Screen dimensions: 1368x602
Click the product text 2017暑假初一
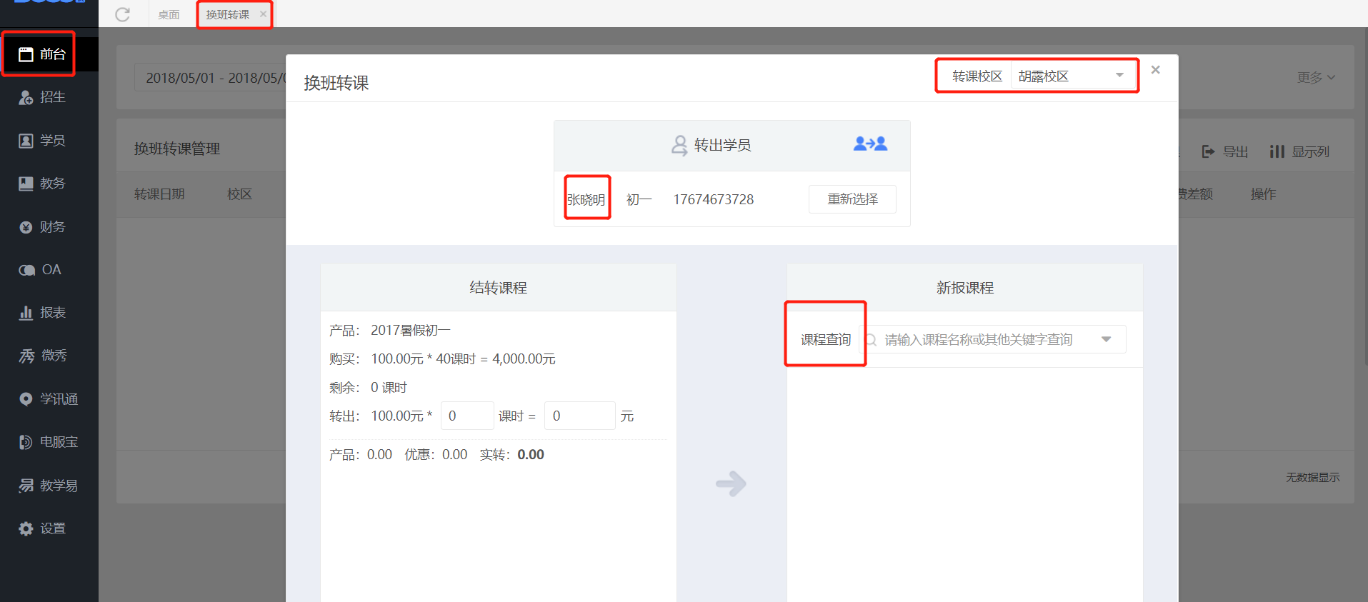pyautogui.click(x=411, y=331)
